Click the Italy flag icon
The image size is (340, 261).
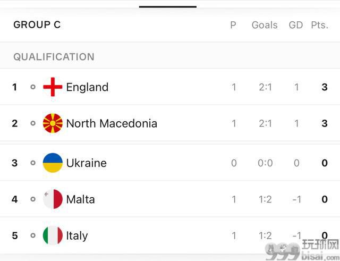point(53,235)
